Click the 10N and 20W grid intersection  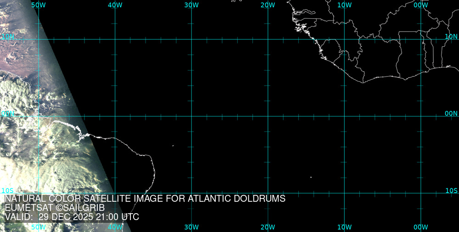point(268,39)
